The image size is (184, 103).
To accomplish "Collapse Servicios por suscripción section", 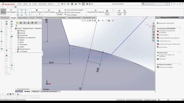I will 180,64.
